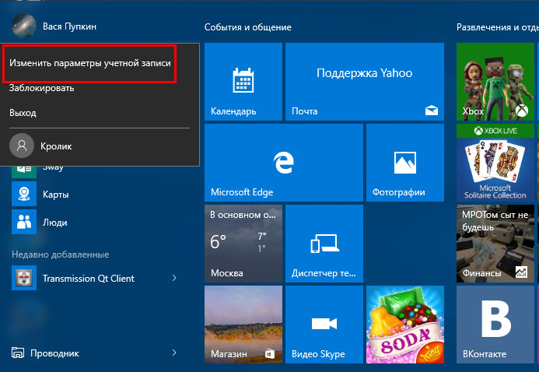Open the ВКонтакте tile
This screenshot has width=539, height=372.
tap(495, 325)
